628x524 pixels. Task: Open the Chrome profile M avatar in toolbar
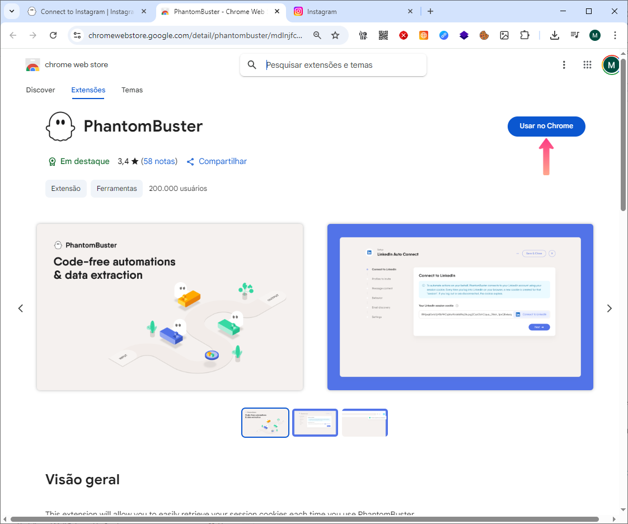[x=595, y=35]
